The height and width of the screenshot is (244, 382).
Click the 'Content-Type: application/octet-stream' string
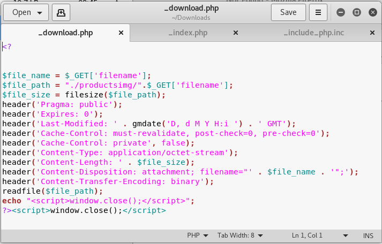coord(132,153)
